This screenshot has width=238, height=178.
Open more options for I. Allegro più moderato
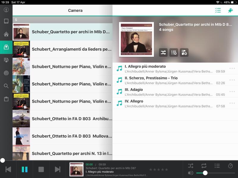pyautogui.click(x=232, y=69)
